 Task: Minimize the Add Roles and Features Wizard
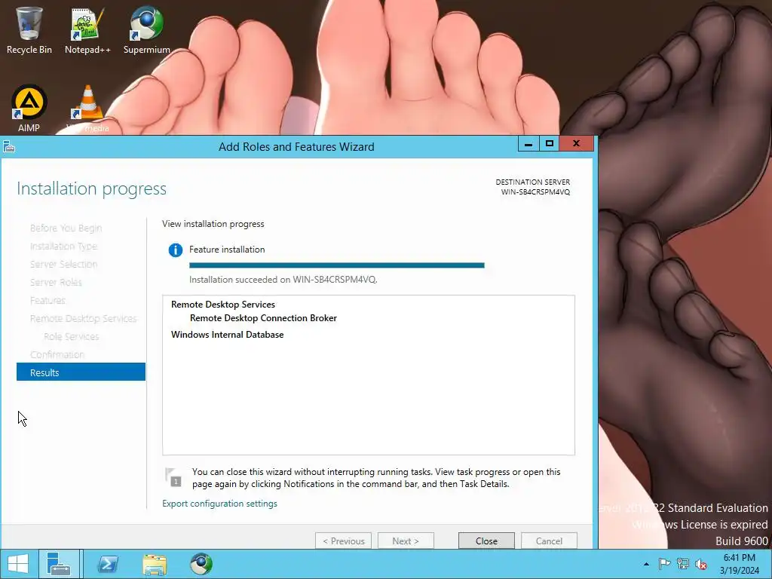point(528,144)
